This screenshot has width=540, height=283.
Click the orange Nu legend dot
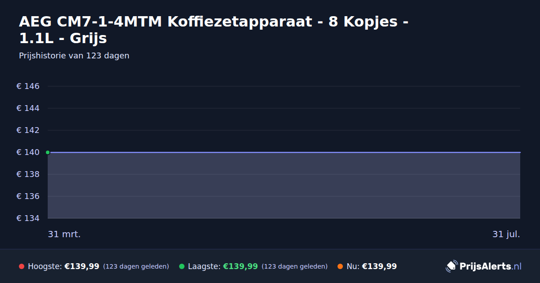click(340, 266)
